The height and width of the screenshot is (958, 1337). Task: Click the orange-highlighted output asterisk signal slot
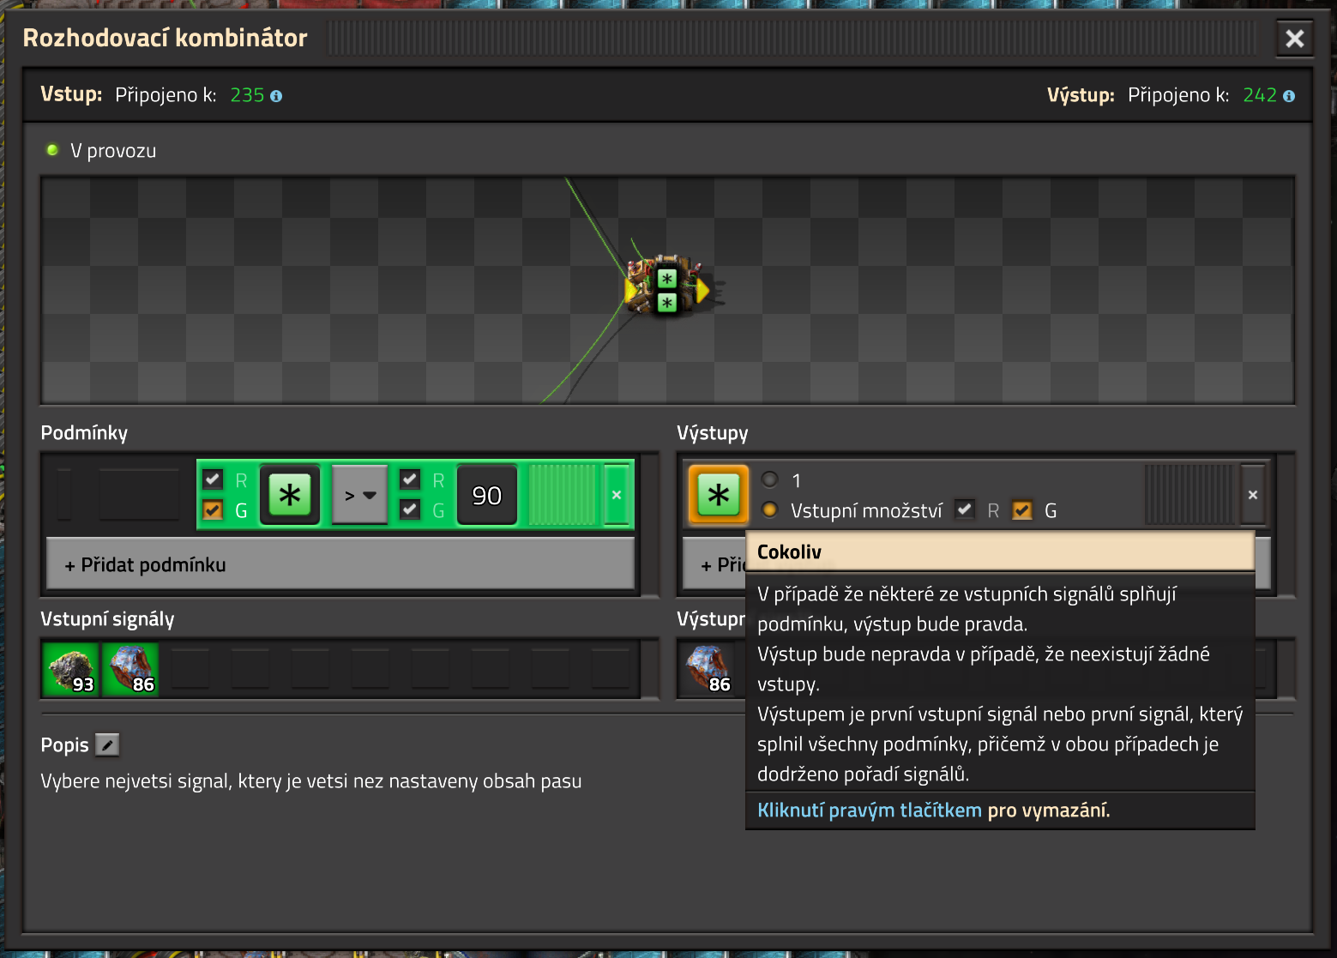(x=719, y=495)
